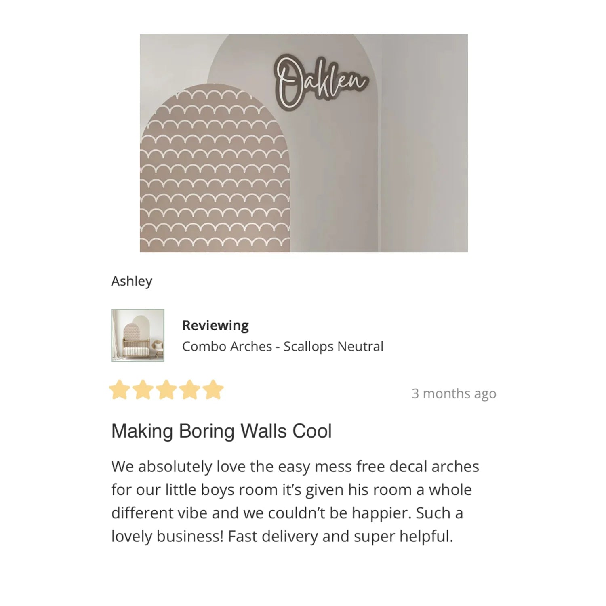Click the plain wall right of the arches
Screen dimensions: 606x606
424,141
